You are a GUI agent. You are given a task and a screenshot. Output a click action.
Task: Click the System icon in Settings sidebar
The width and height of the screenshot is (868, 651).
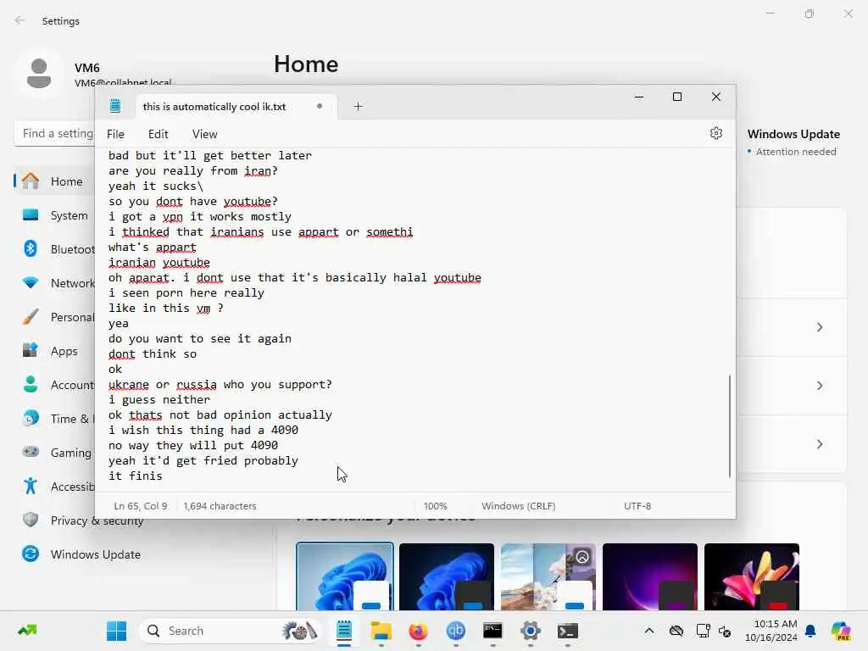(31, 214)
